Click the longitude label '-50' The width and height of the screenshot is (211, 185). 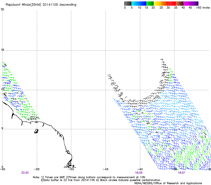[71, 169]
